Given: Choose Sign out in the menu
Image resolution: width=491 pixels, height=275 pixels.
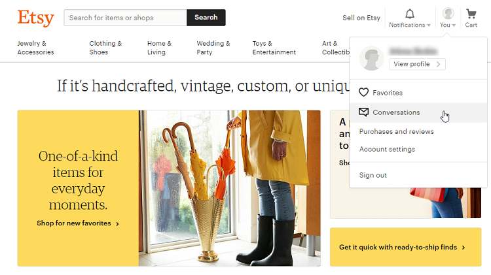Looking at the screenshot, I should [x=373, y=175].
